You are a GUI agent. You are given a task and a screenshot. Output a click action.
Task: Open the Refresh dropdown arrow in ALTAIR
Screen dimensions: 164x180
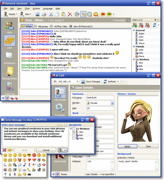click(118, 81)
